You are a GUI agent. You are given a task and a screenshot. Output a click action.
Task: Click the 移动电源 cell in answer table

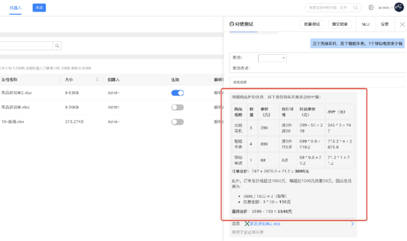point(238,160)
